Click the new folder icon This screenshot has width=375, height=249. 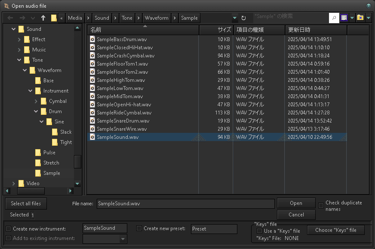click(x=361, y=18)
